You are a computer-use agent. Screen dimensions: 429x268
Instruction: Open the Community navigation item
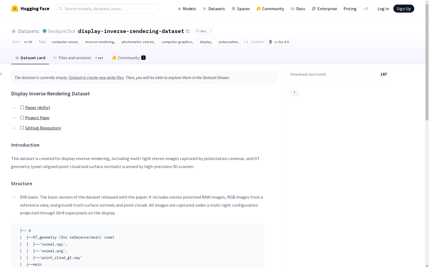pos(270,9)
